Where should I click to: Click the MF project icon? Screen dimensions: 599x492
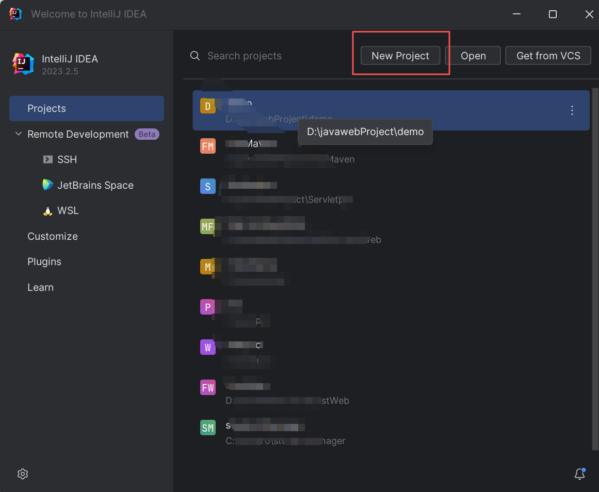208,226
